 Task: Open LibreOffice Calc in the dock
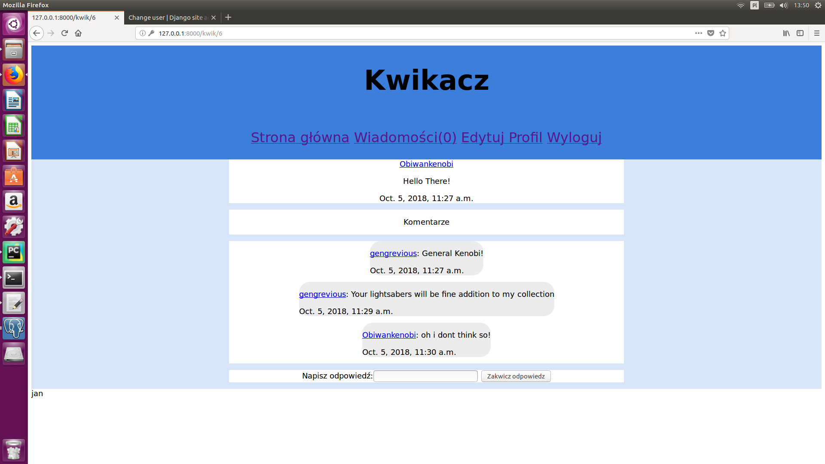tap(13, 125)
